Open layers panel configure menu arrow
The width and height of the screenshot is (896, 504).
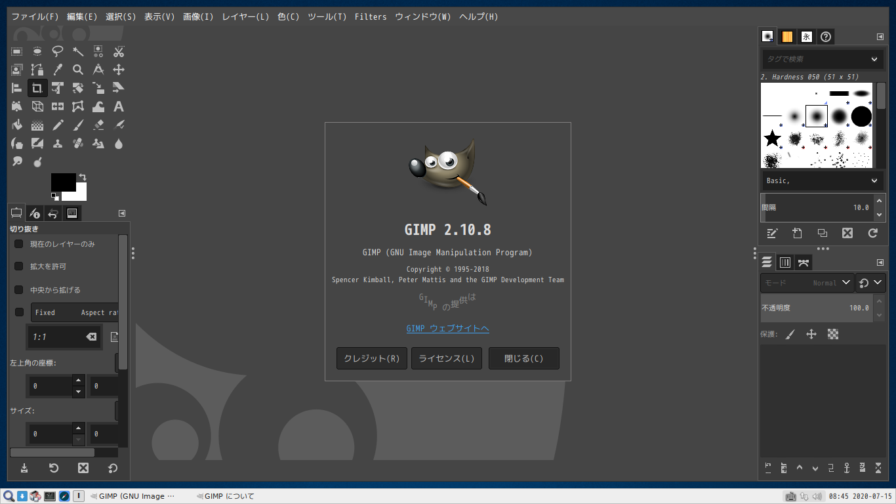880,262
